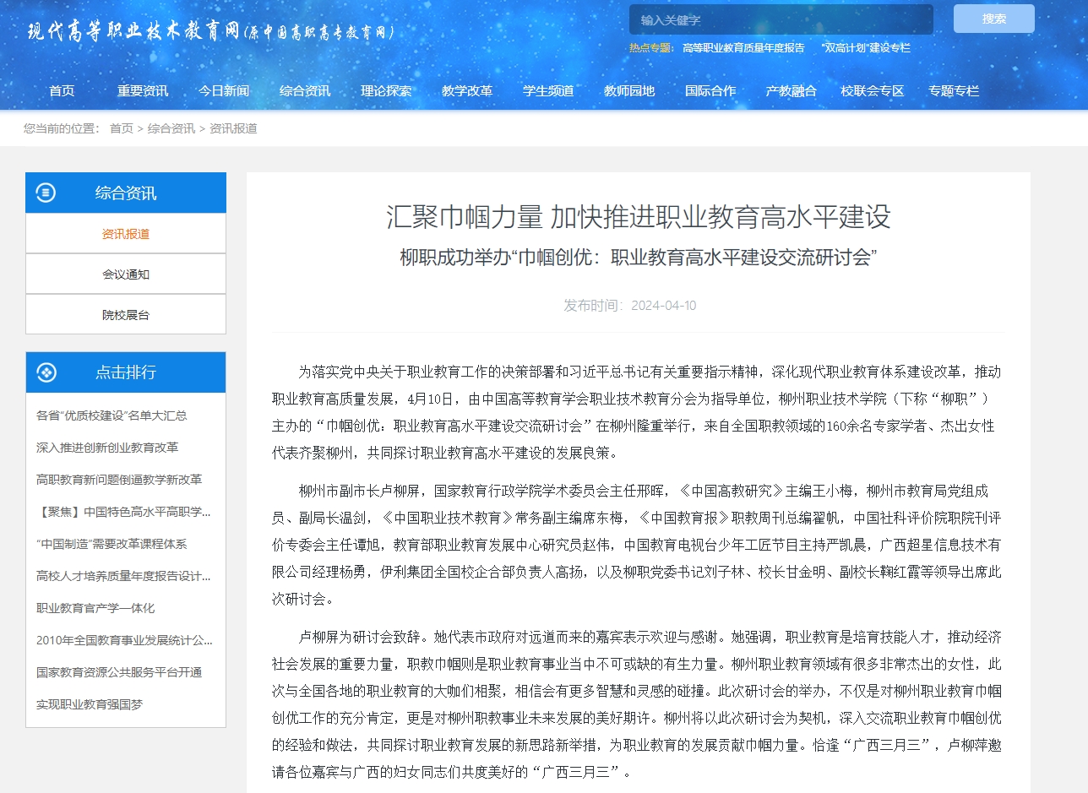Viewport: 1088px width, 793px height.
Task: Go to 重要资讯 in the navigation bar
Action: click(143, 91)
